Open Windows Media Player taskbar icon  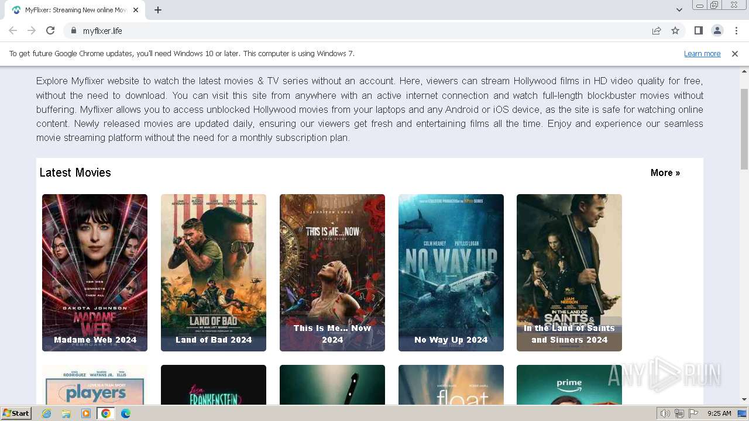pyautogui.click(x=86, y=413)
